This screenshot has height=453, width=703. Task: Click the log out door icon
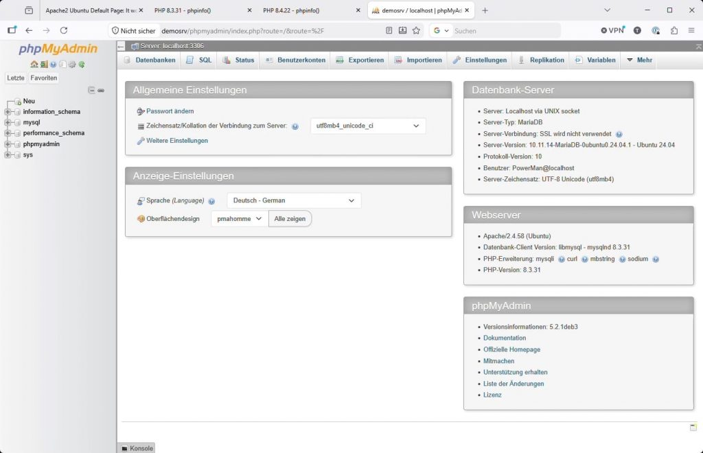(x=44, y=65)
